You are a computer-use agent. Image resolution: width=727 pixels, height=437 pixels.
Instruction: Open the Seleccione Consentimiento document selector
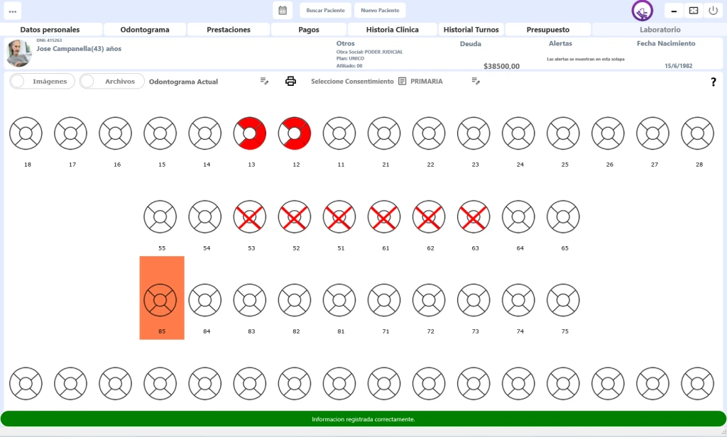[402, 81]
